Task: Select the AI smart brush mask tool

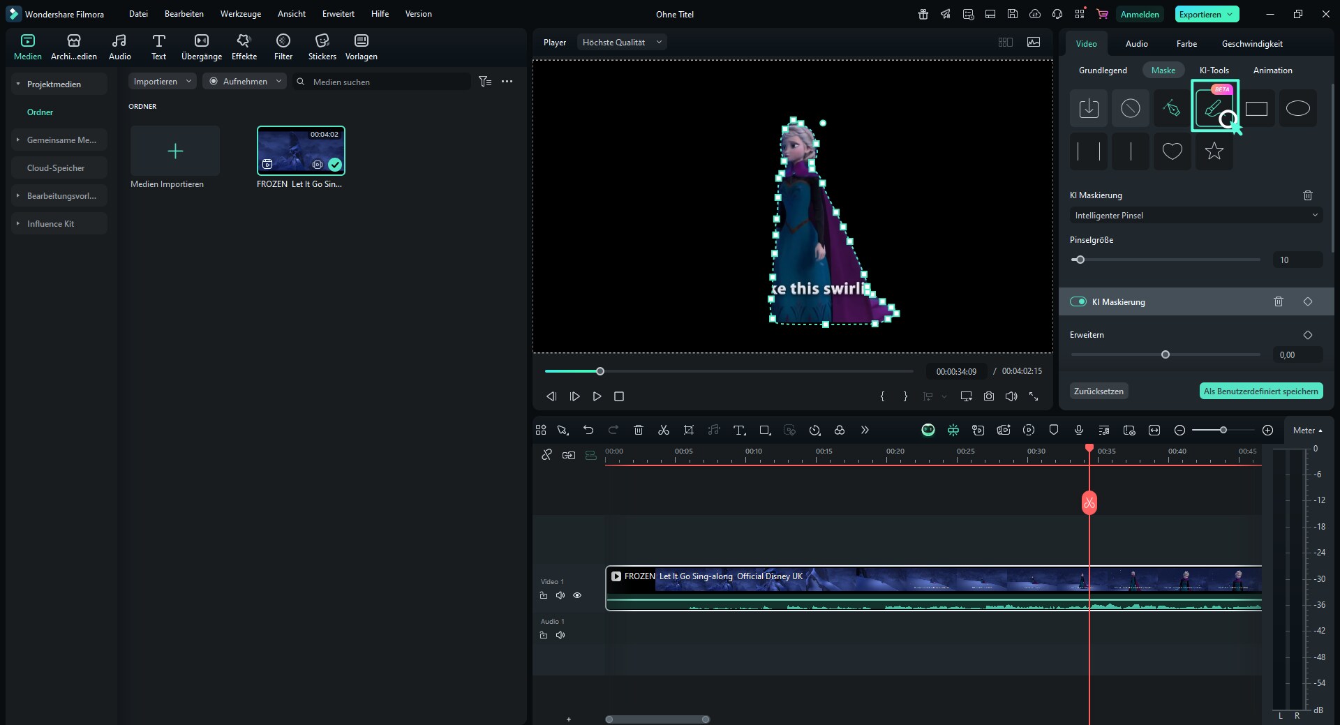Action: (x=1214, y=107)
